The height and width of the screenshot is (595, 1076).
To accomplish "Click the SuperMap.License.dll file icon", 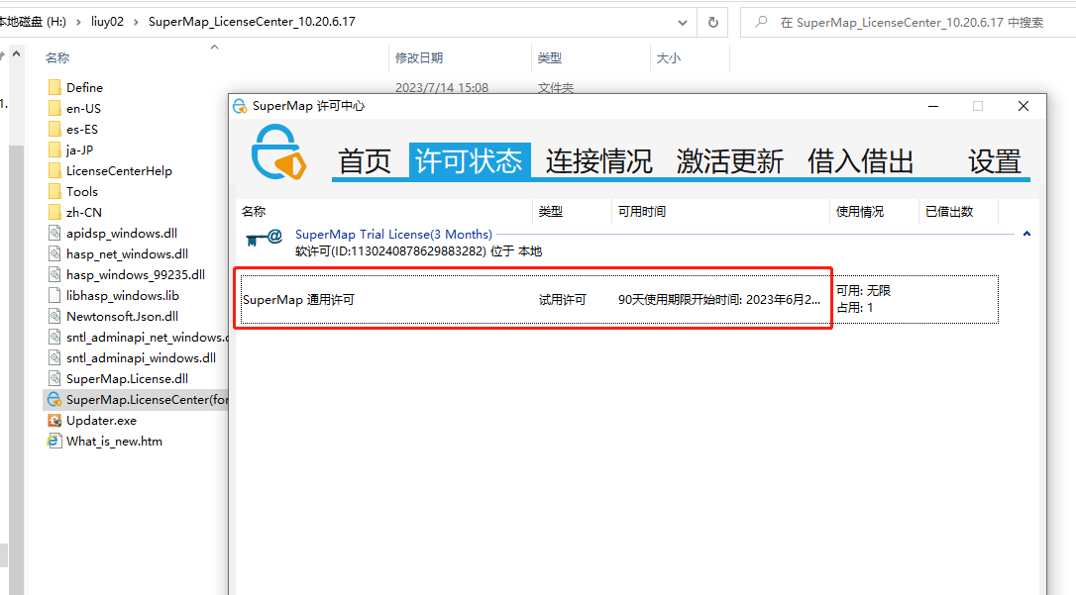I will [54, 378].
